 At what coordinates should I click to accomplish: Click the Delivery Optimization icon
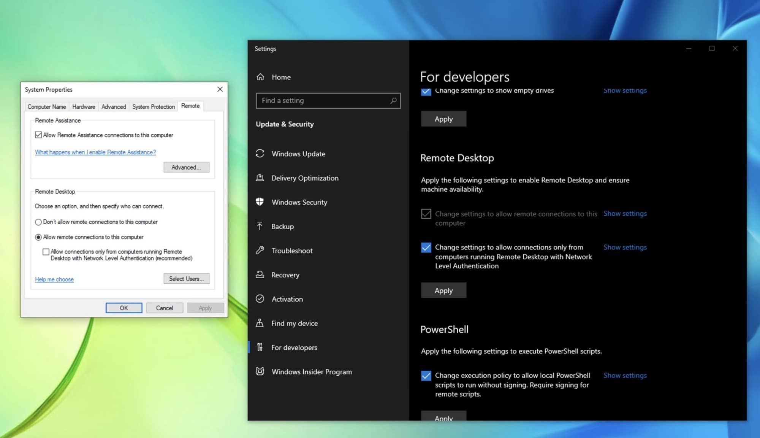point(260,178)
